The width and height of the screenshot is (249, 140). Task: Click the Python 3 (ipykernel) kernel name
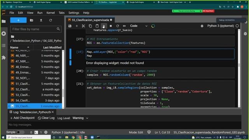221,26
